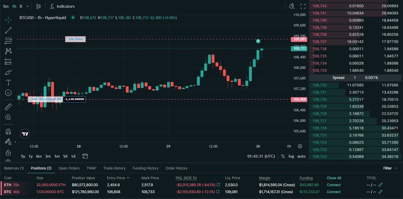Open the chart price-scale settings gear
Screen dimensions: 403x199
pos(300,146)
